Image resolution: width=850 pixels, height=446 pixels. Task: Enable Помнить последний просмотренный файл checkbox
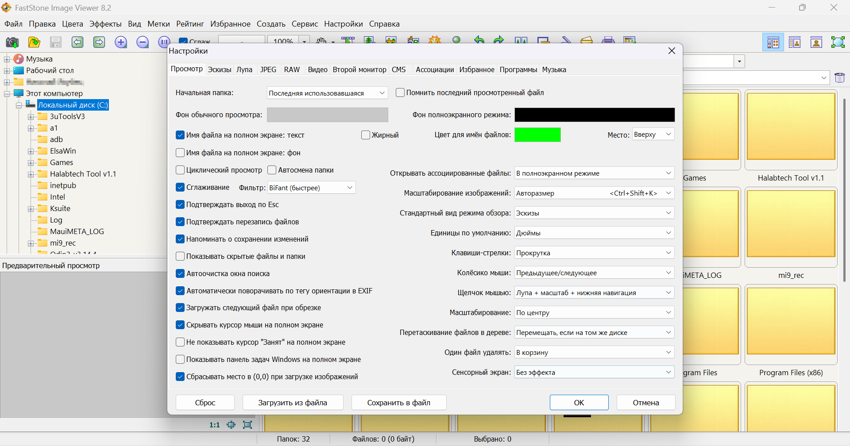pos(400,92)
